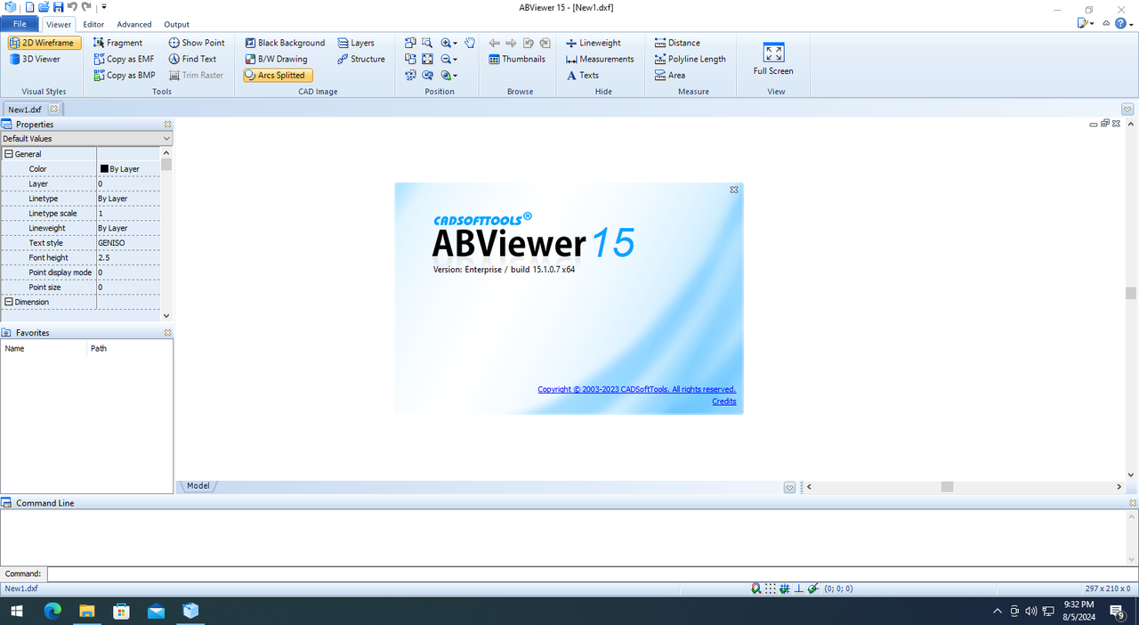Click the Zoom In magnifier
Image resolution: width=1139 pixels, height=625 pixels.
coord(446,43)
